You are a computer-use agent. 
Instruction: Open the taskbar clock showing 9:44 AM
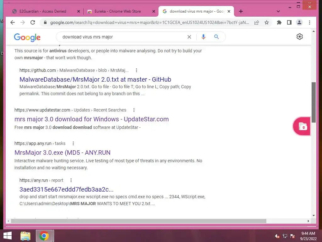pyautogui.click(x=308, y=236)
